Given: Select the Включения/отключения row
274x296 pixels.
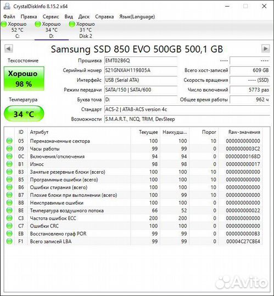Looking at the screenshot, I should tap(133, 156).
